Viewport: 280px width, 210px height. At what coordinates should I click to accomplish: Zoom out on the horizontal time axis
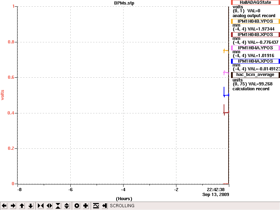[49, 206]
